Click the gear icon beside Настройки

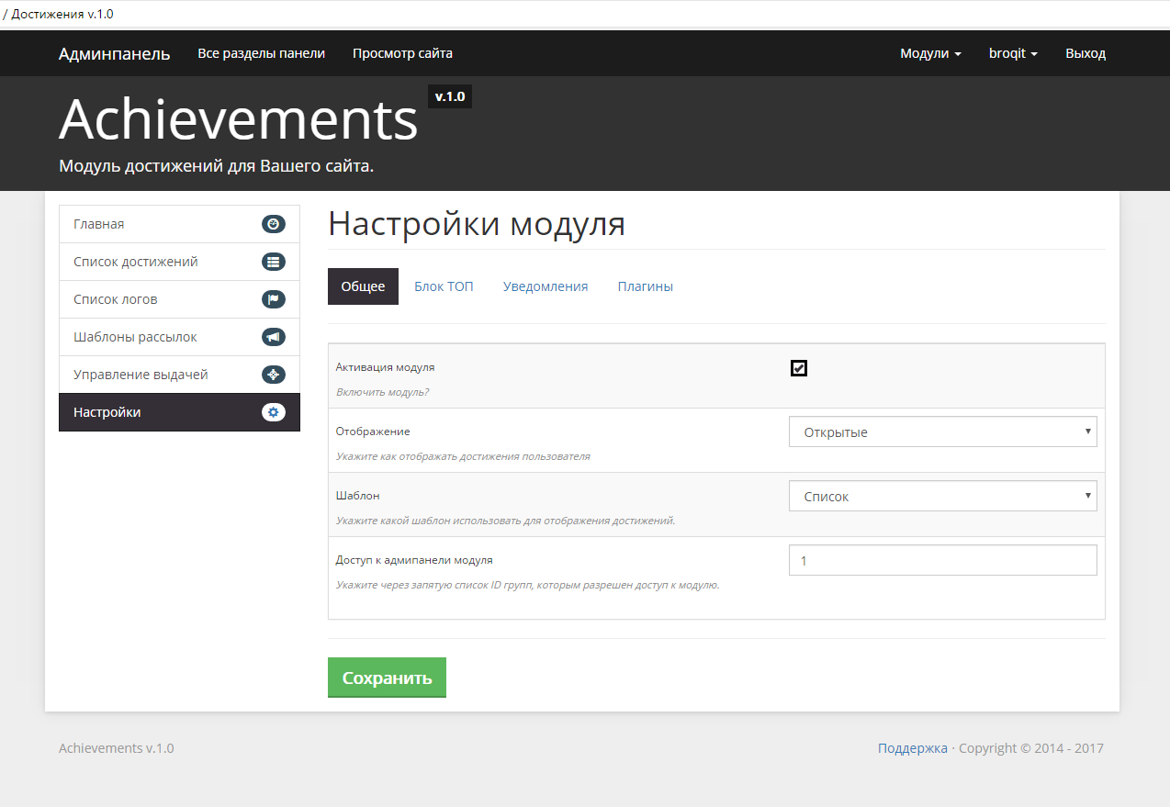pos(274,412)
